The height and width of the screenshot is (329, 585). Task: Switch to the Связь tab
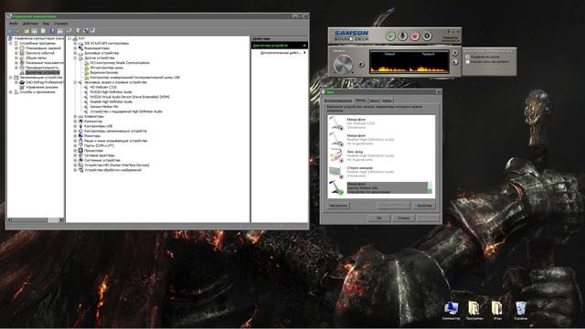(x=387, y=101)
